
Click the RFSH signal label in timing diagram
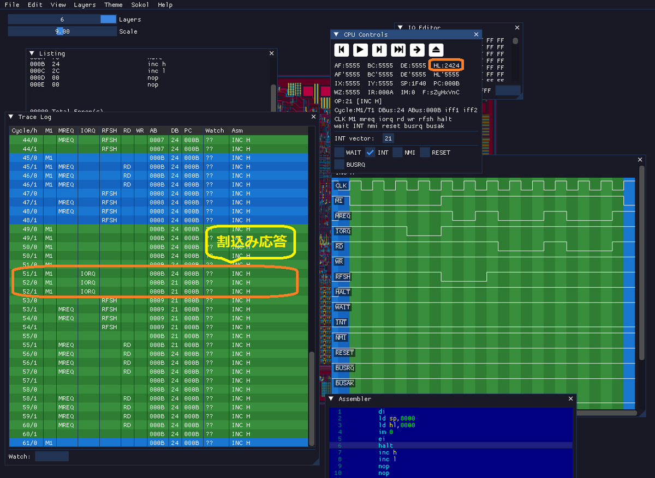tap(343, 277)
